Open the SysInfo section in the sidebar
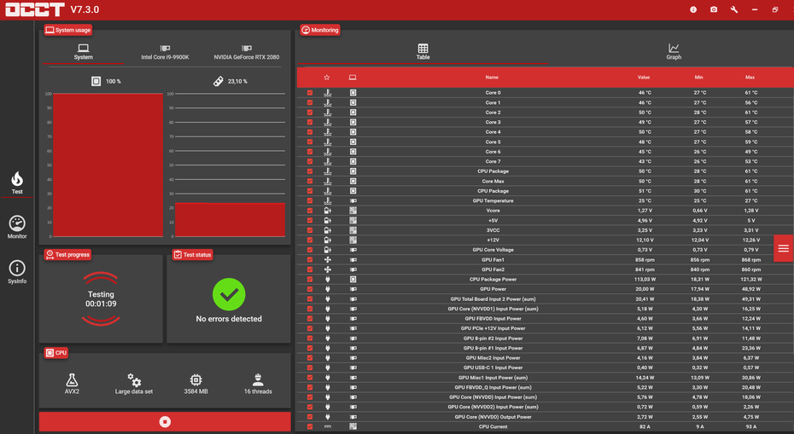Screen dimensions: 794x434 point(17,272)
